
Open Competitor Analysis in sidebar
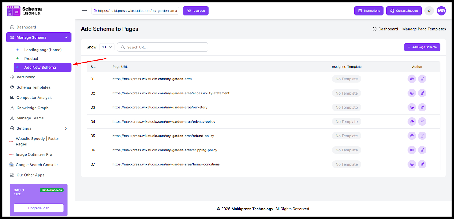pyautogui.click(x=34, y=98)
